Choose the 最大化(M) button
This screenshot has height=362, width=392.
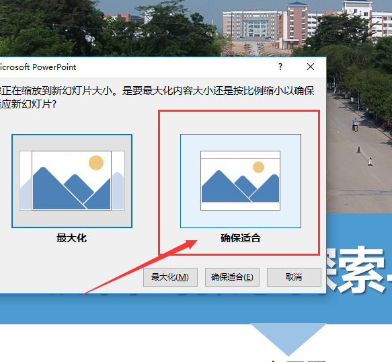170,277
